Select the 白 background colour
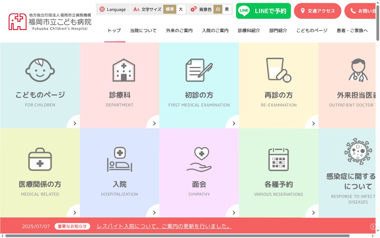Viewport: 380px width, 238px height. coord(218,9)
